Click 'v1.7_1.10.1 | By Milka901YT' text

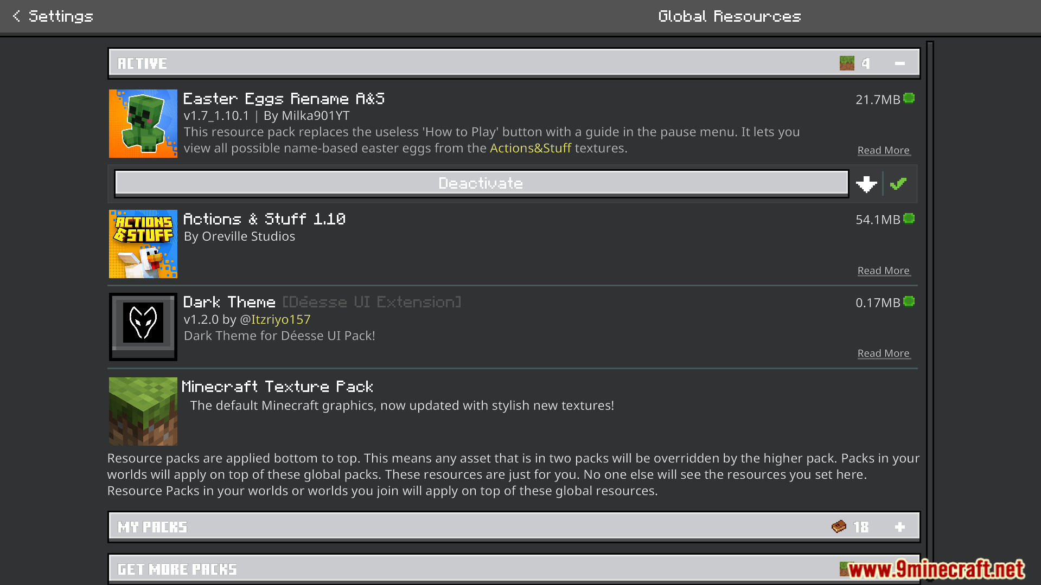coord(266,116)
